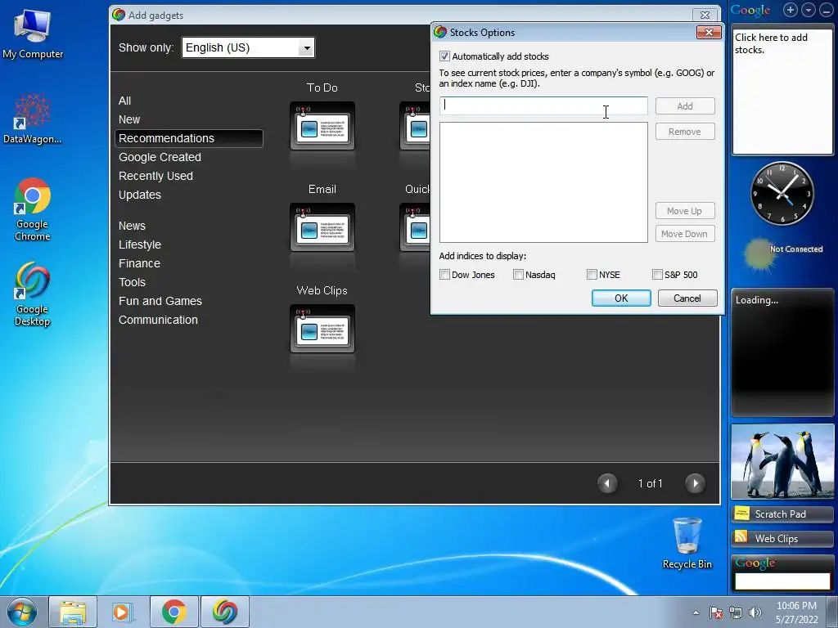Click the taskbar clock showing 10:06 PM
This screenshot has height=628, width=838.
point(796,612)
